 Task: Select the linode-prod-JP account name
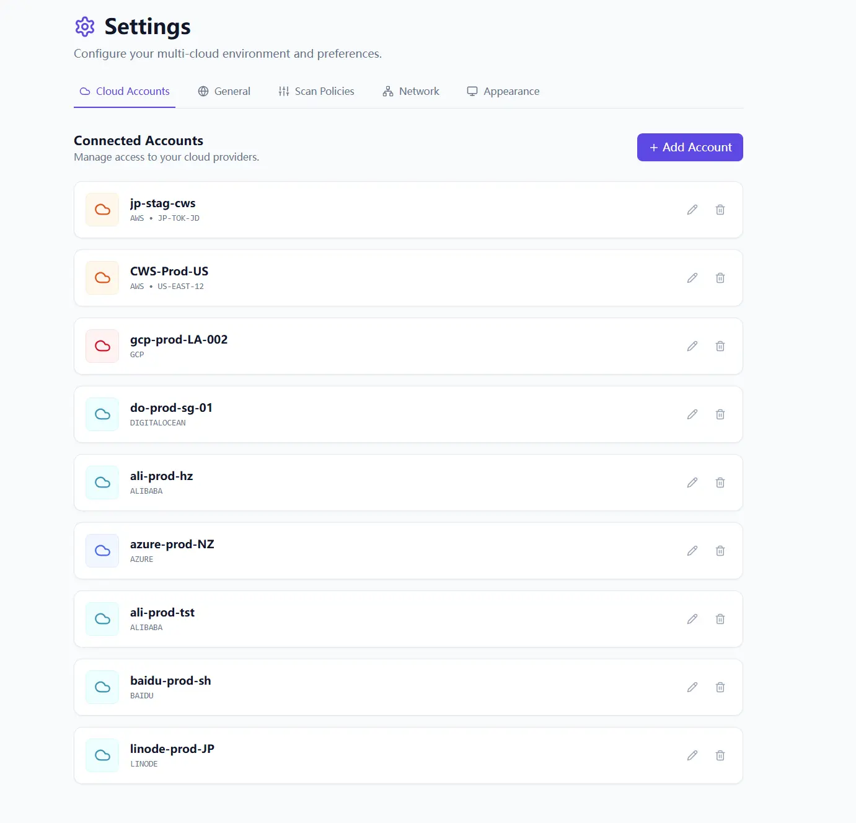(x=172, y=749)
